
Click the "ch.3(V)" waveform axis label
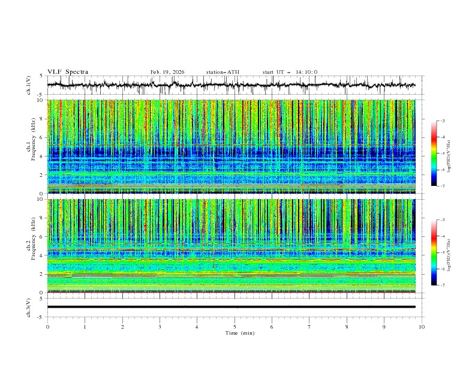pyautogui.click(x=29, y=308)
